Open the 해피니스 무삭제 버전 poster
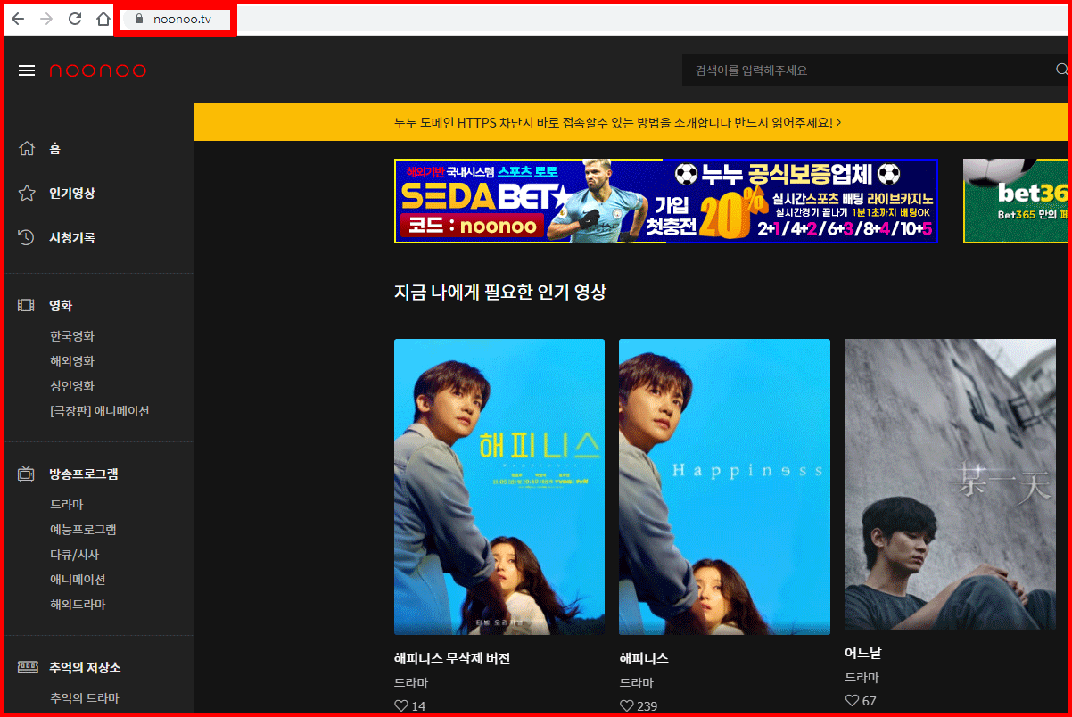Viewport: 1072px width, 717px height. [x=499, y=487]
